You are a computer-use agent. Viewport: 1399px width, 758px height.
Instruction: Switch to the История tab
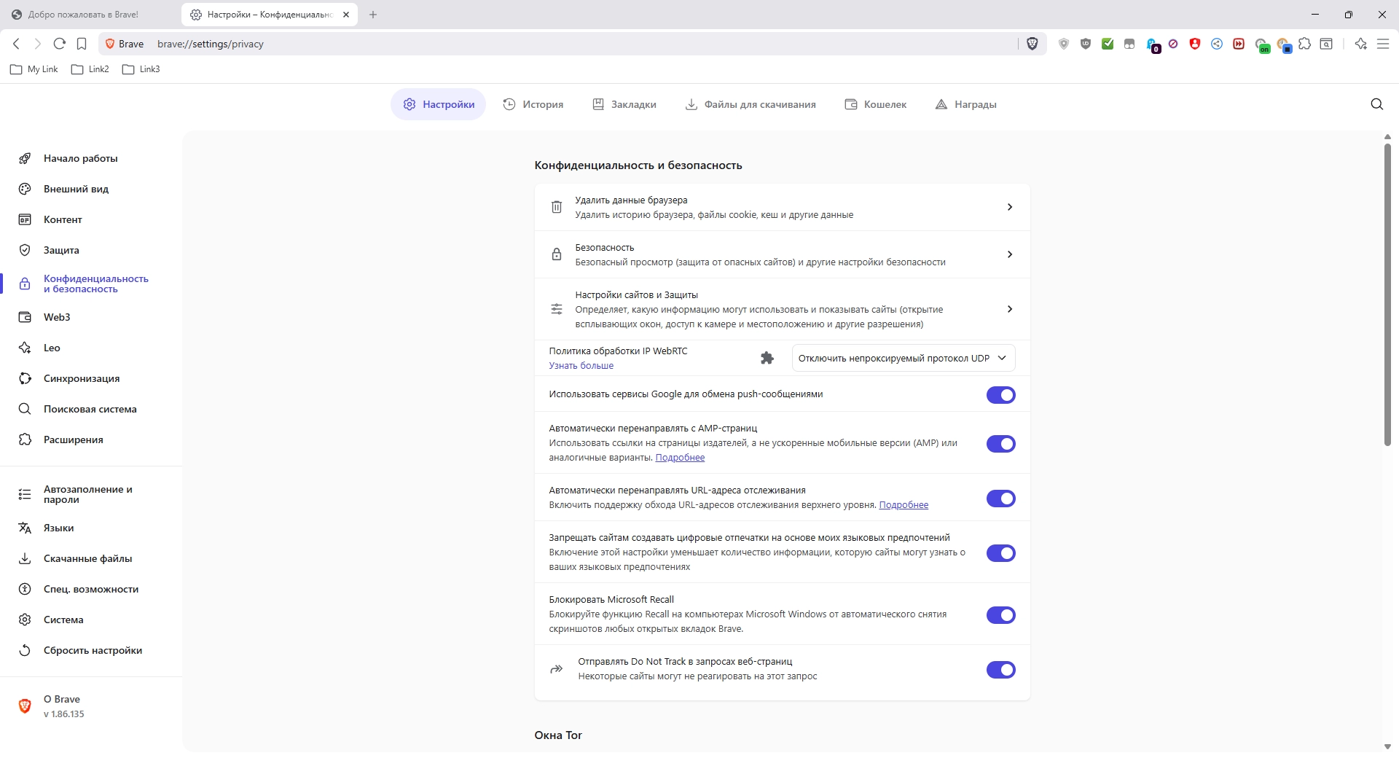pos(533,104)
